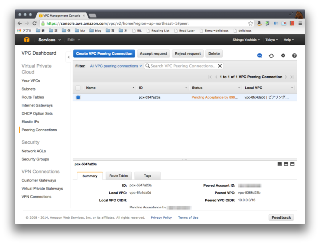320x245 pixels.
Task: Open the Services dropdown menu
Action: (50, 40)
